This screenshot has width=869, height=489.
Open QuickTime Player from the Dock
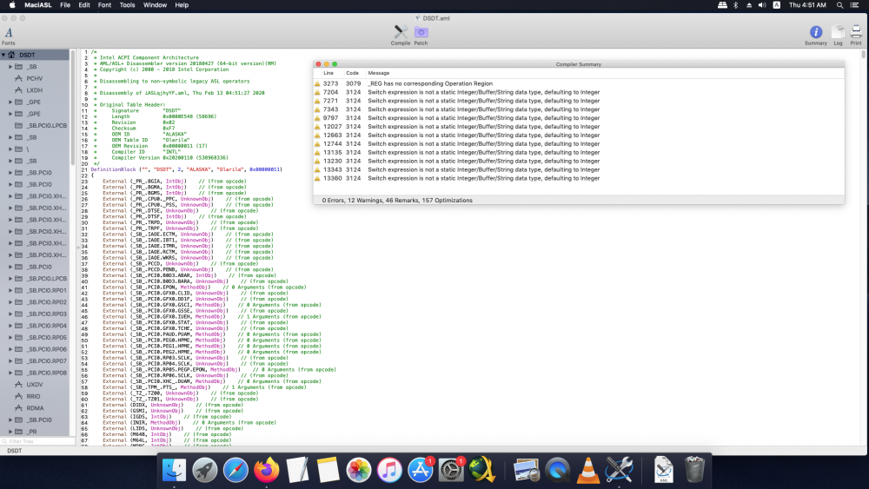pos(558,470)
